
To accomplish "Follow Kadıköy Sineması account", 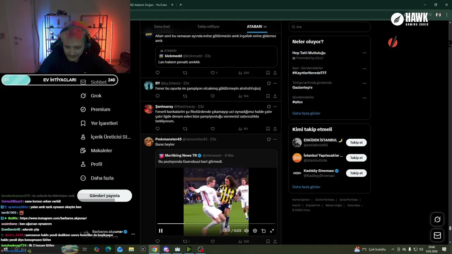I will click(356, 173).
